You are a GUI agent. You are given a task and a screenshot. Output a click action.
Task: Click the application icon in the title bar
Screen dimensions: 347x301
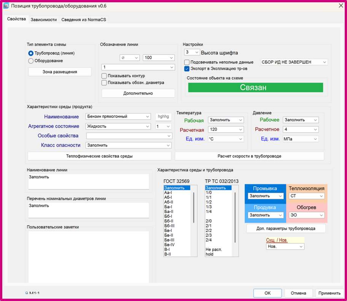[7, 6]
